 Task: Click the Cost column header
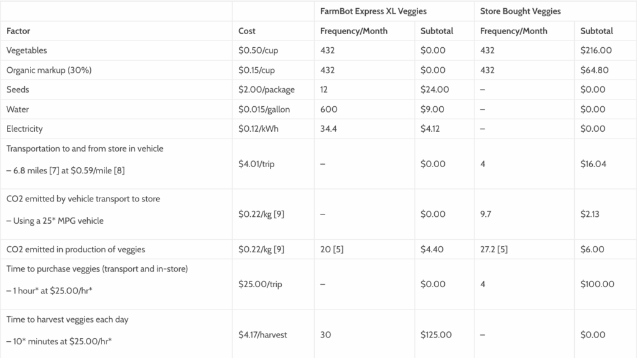tap(247, 31)
